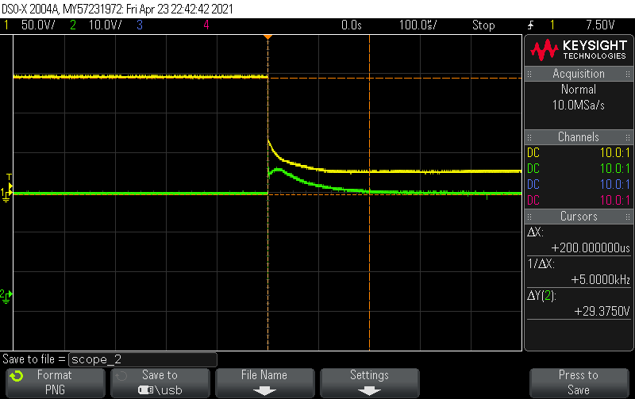Open the Acquisition panel header
This screenshot has height=399, width=635.
point(579,74)
